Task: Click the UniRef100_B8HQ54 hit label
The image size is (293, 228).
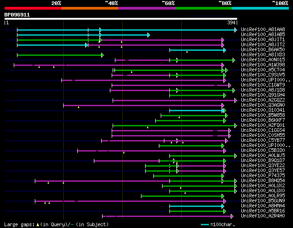Action: click(x=263, y=180)
